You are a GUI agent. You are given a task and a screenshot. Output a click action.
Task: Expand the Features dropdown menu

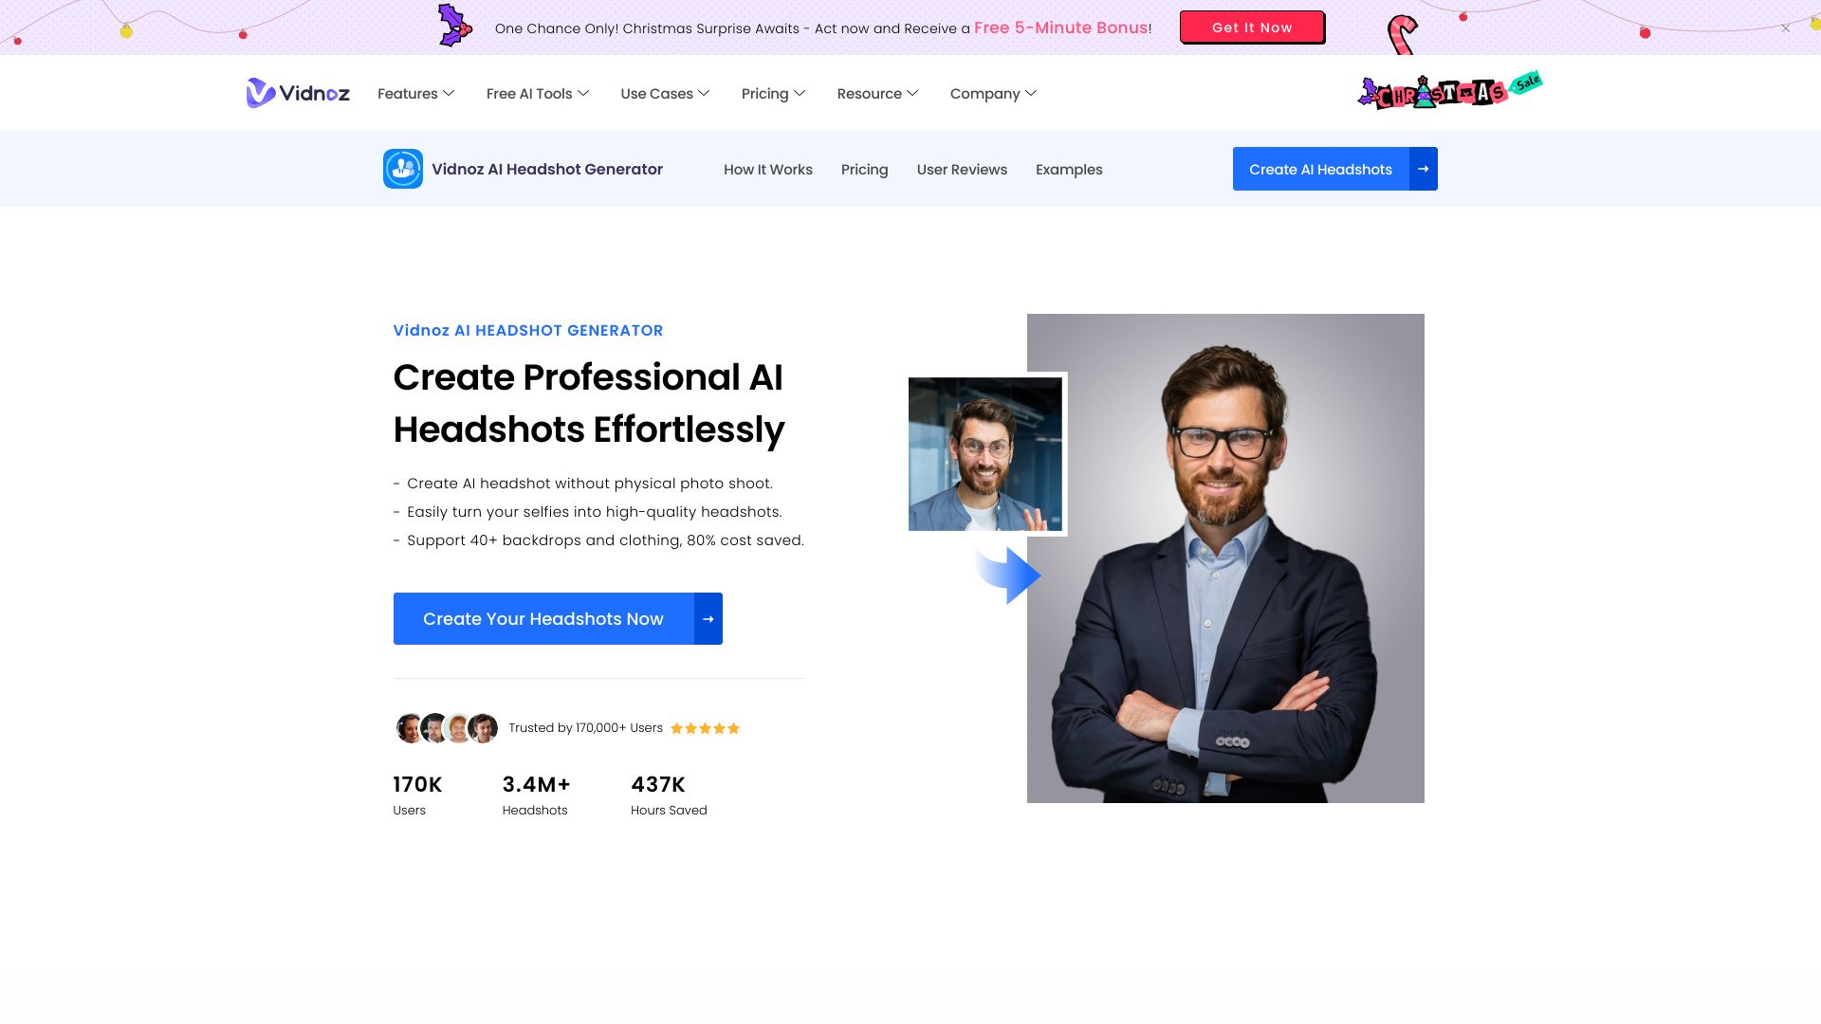[x=415, y=94]
